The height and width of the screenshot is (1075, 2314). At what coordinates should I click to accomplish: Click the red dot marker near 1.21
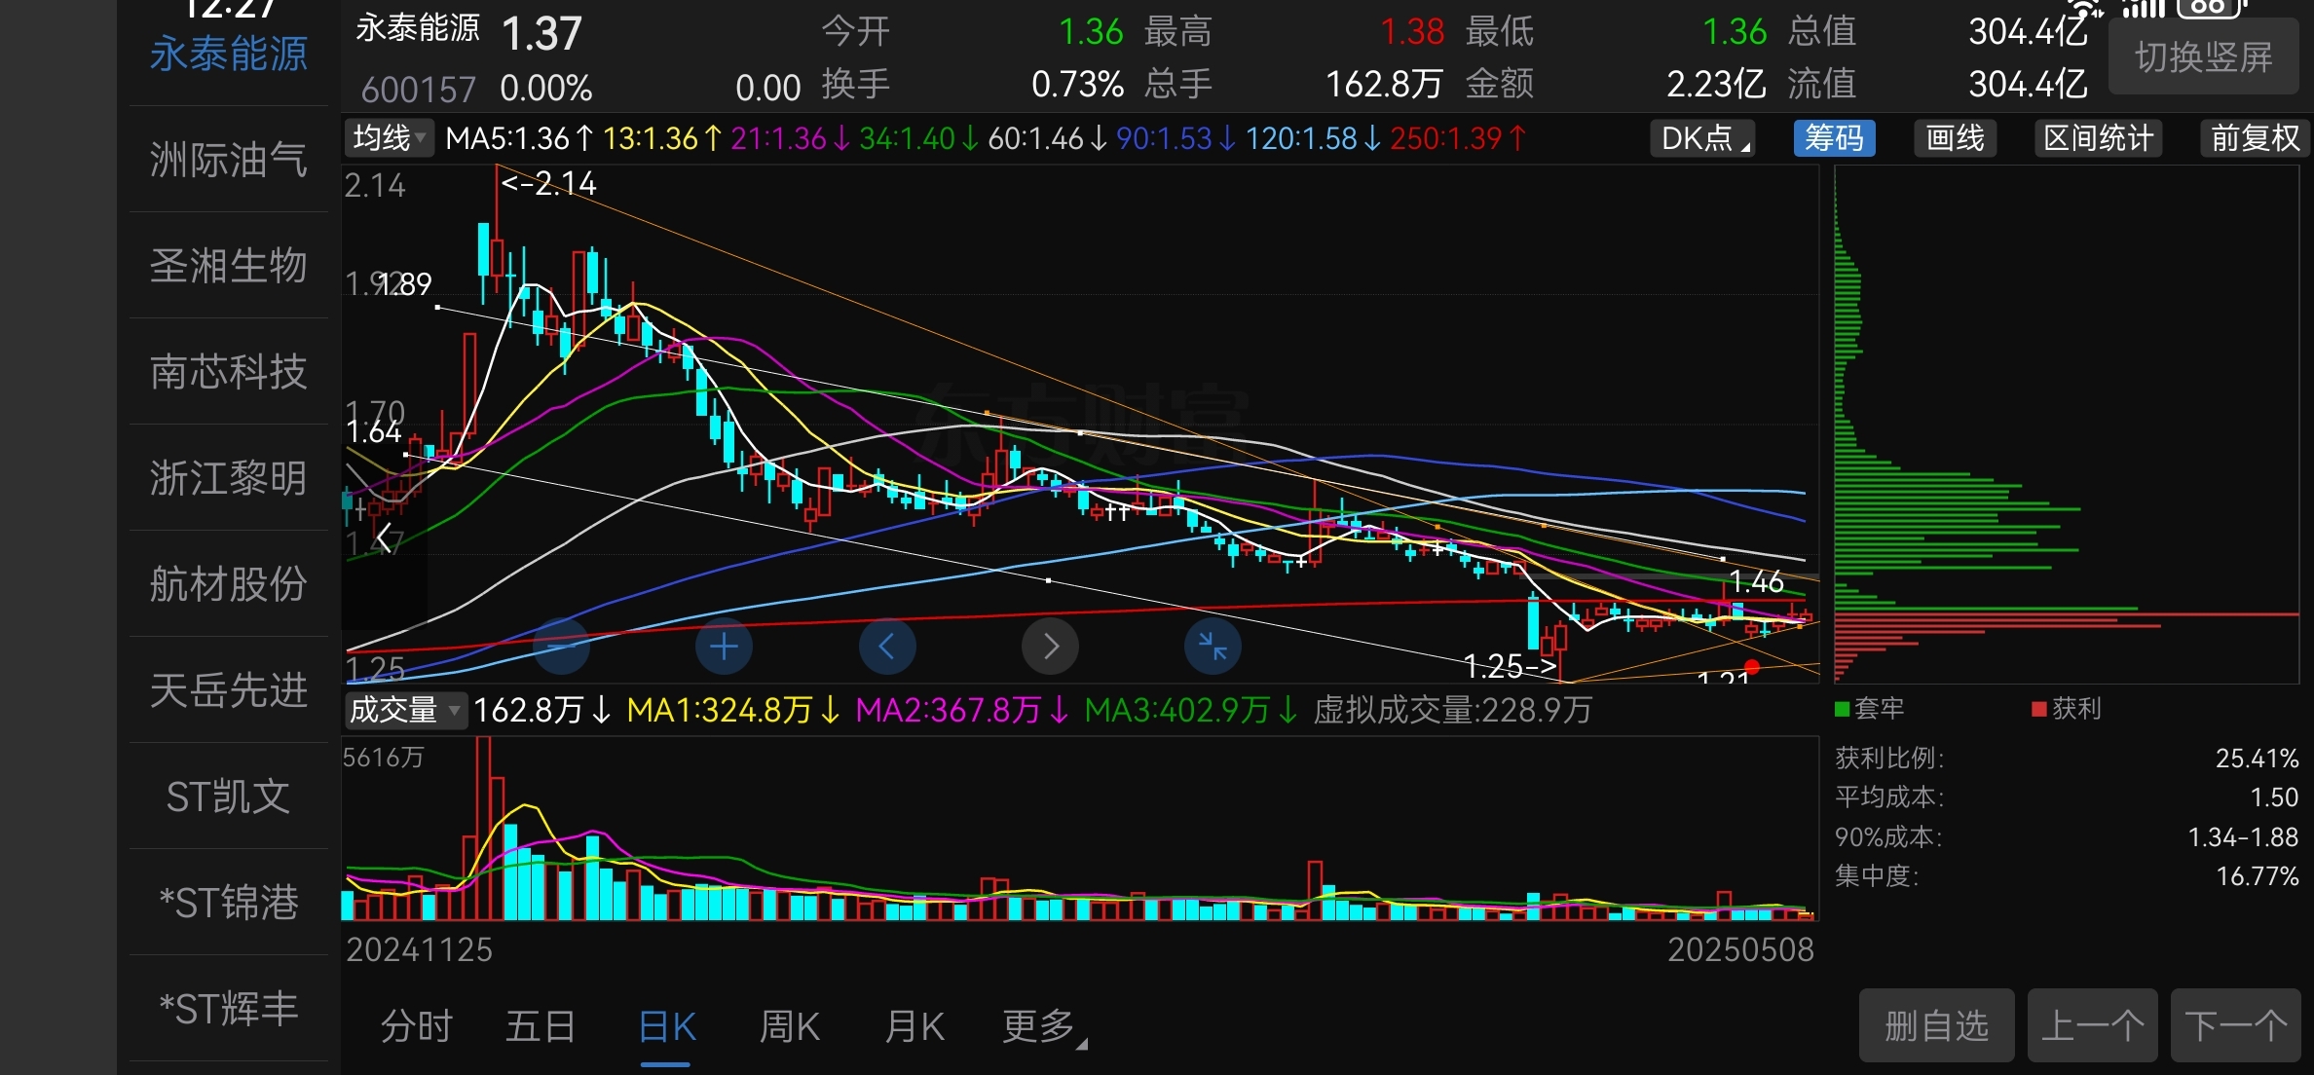[x=1752, y=667]
